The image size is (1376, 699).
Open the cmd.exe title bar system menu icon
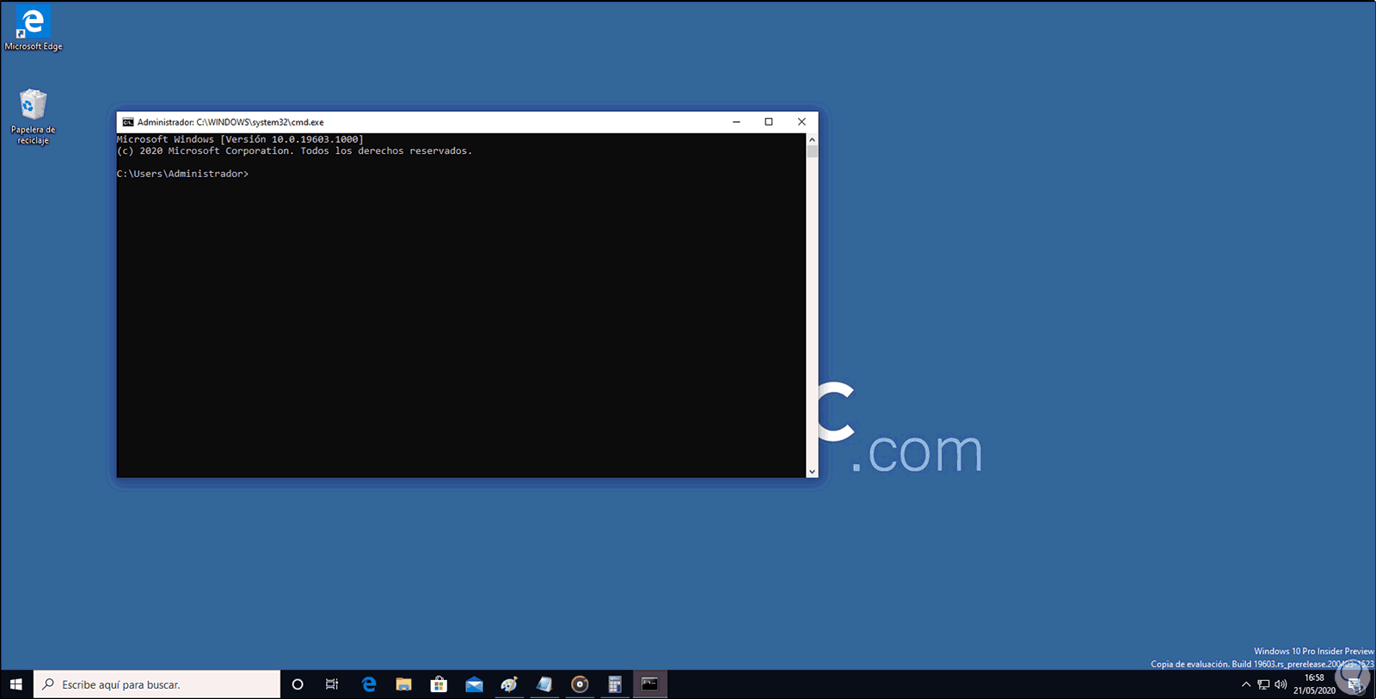(x=128, y=122)
